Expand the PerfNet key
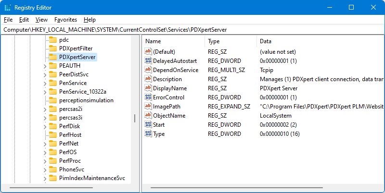Viewport: 385px width, 193px height. coord(45,144)
